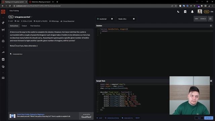Screen dimensions: 215x121
Task: Open the Quick Start Guide Golang for Beginners link
Action: (x=31, y=114)
